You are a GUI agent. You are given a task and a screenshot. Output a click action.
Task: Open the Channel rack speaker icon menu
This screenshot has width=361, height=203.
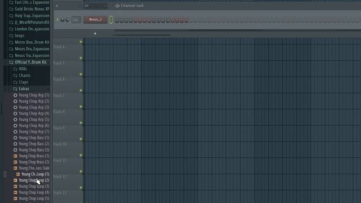pyautogui.click(x=117, y=6)
